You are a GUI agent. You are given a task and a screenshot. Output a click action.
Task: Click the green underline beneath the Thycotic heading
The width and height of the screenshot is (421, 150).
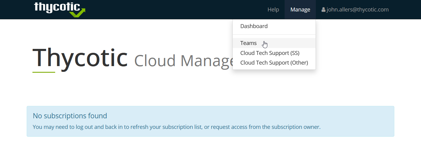click(44, 72)
